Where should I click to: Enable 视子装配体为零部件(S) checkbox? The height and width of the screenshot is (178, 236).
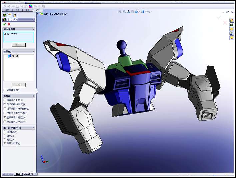point(5,109)
